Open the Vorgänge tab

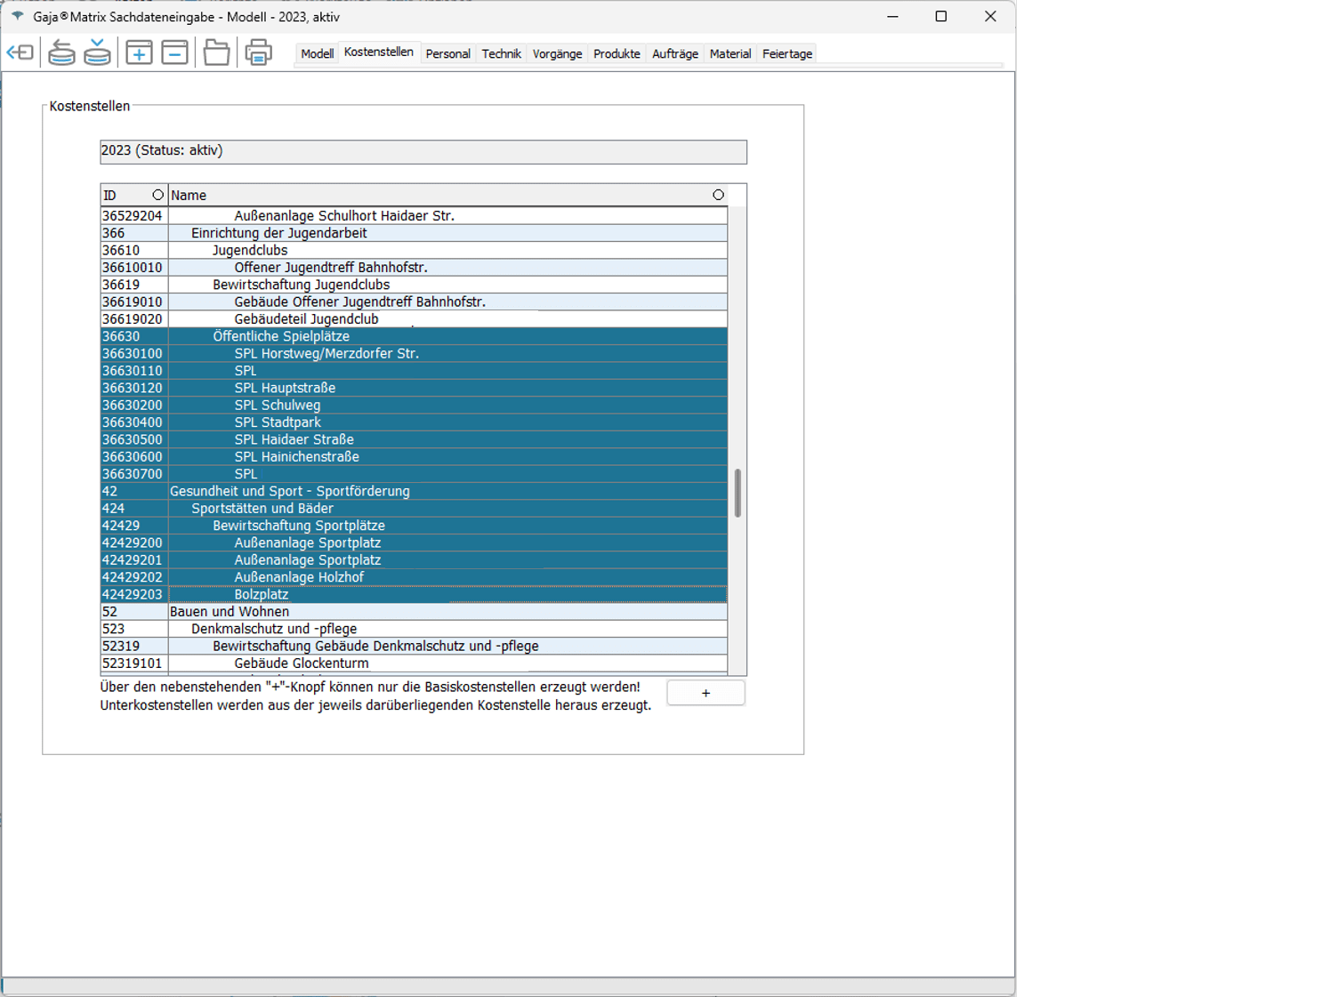[557, 54]
